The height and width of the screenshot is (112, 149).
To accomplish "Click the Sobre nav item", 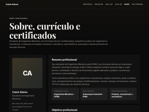I will (x=127, y=4).
